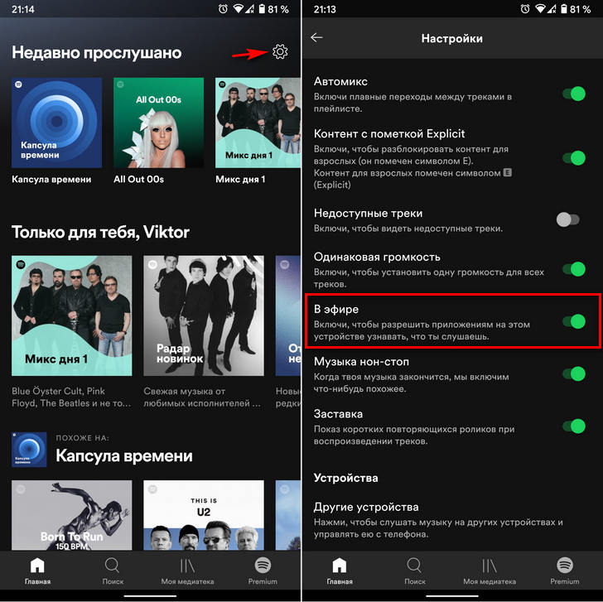Open This Is U2 playlist cover
Viewport: 603px width, 602px height.
coord(204,515)
